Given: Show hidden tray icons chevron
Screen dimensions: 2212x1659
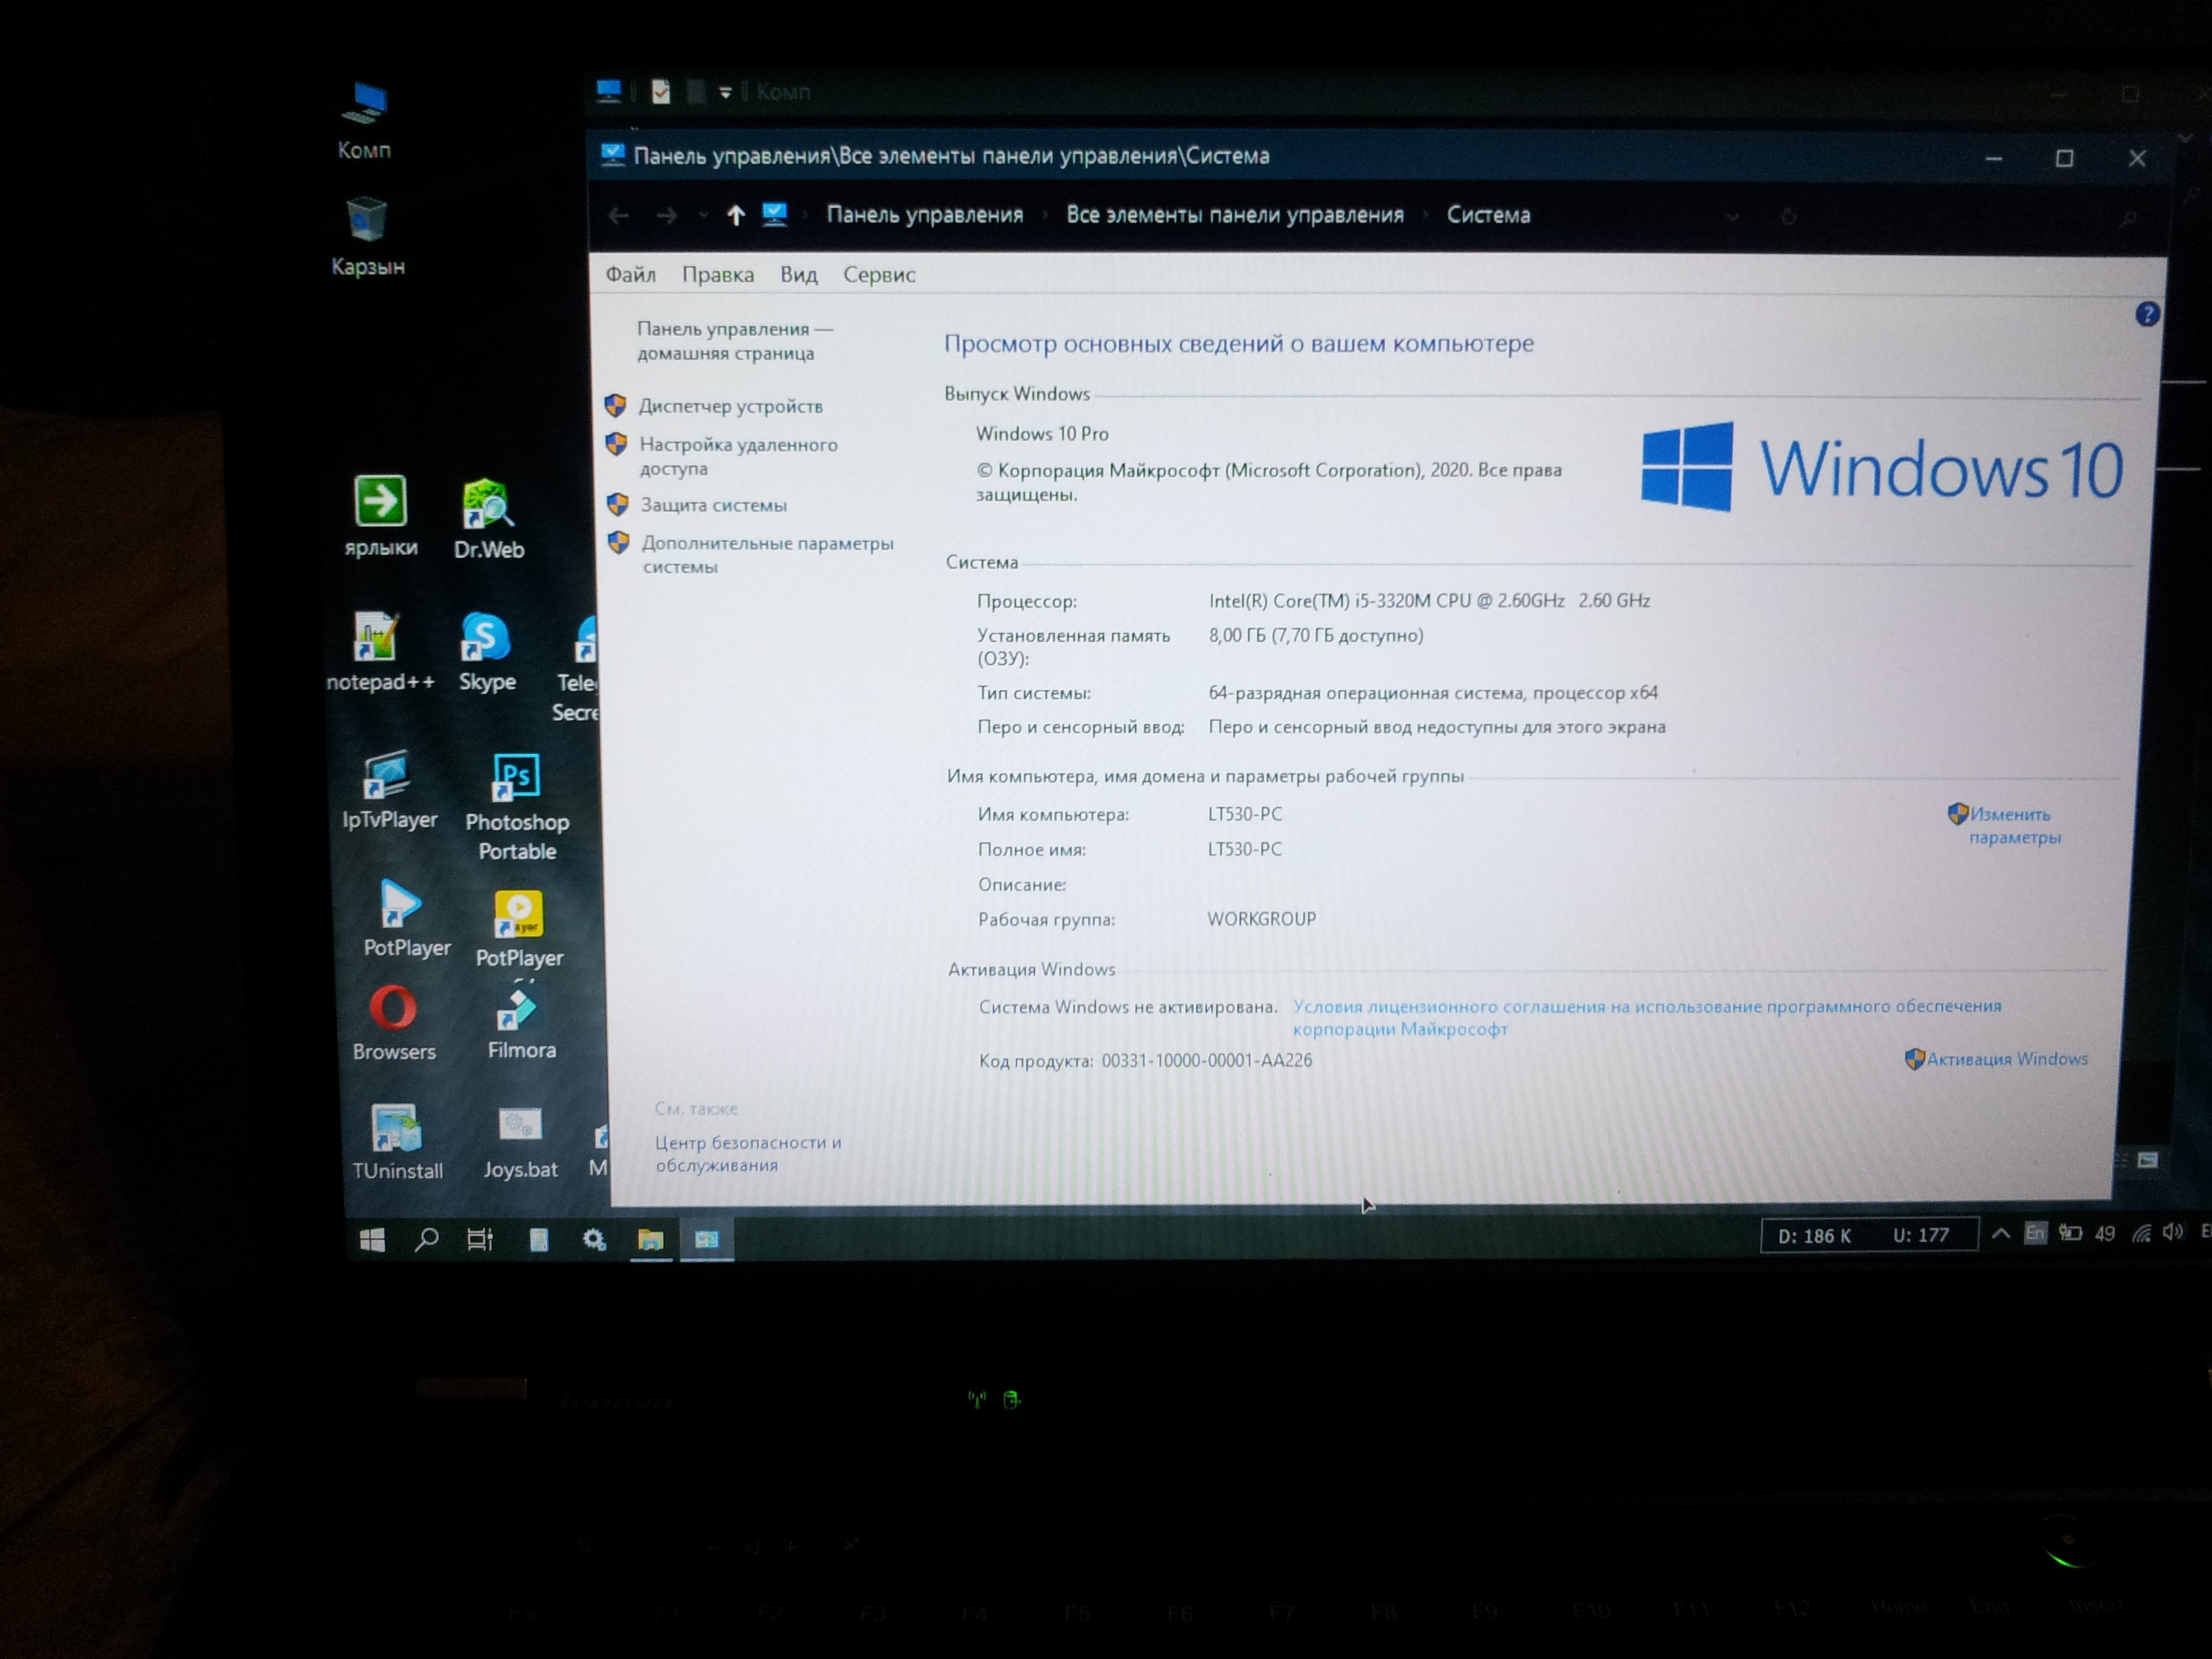Looking at the screenshot, I should click(x=2000, y=1234).
